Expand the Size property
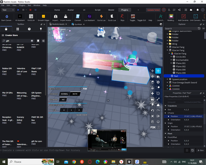The image size is (206, 165). click(x=166, y=110)
